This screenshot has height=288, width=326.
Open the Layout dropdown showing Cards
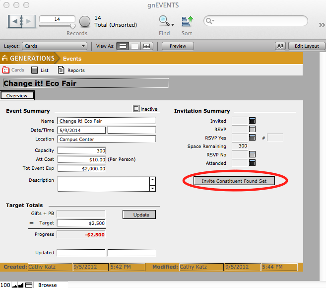tap(55, 46)
